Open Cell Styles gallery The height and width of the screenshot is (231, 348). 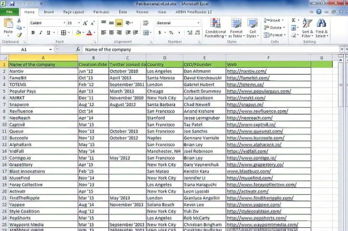pos(253,28)
